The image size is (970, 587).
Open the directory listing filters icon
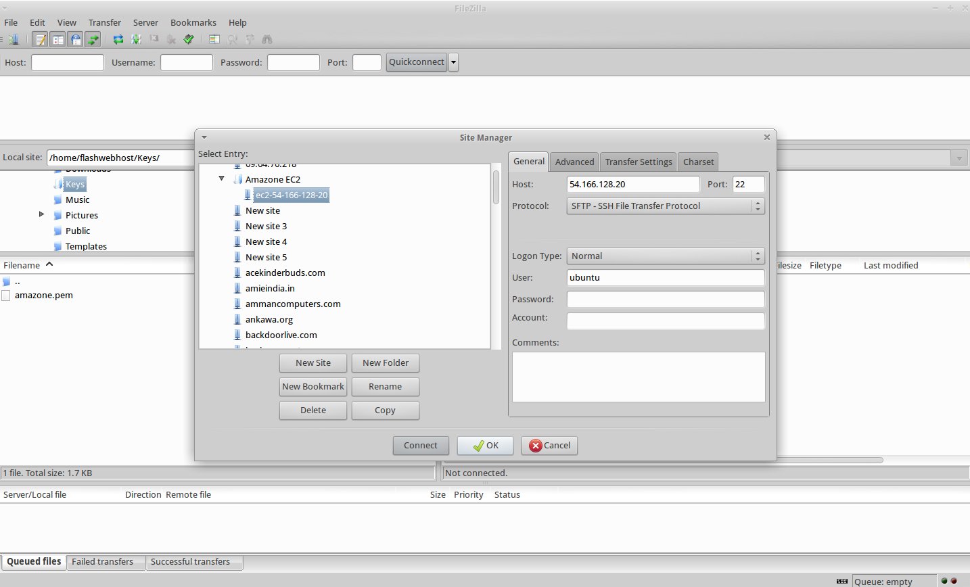214,39
